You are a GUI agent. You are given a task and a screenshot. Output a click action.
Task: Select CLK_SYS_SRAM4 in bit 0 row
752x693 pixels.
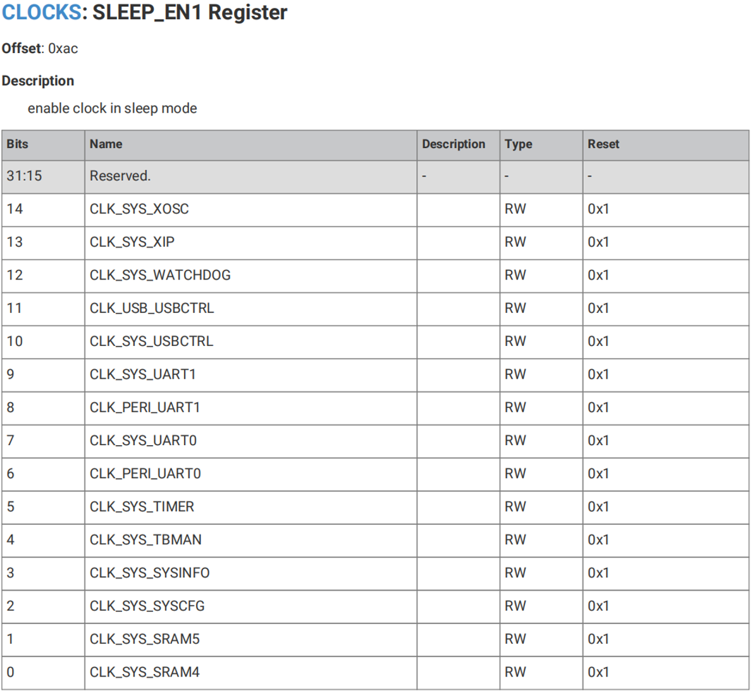[x=144, y=672]
